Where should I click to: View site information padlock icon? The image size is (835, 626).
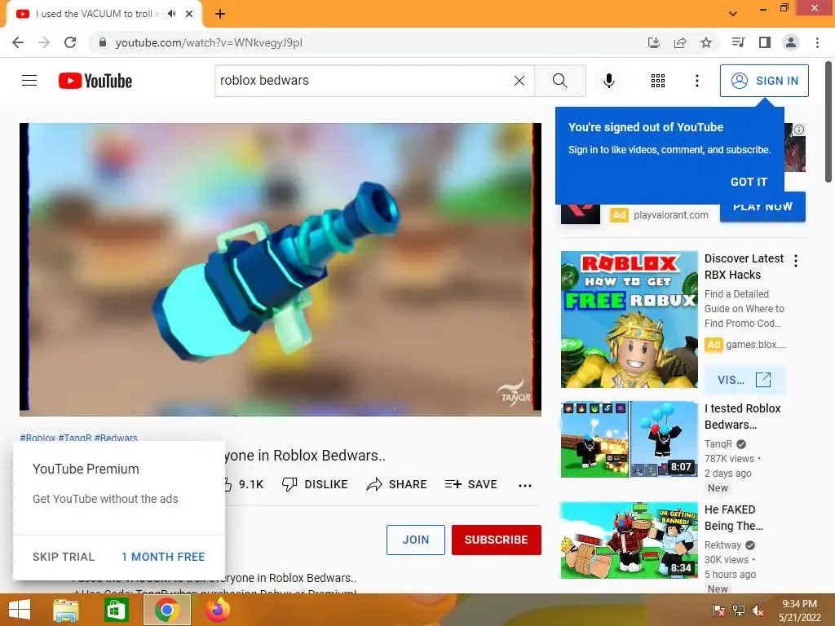coord(103,42)
